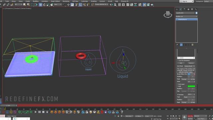The image size is (213, 120).
Task: Expand the Create Selection Set dropdown
Action: point(102,4)
